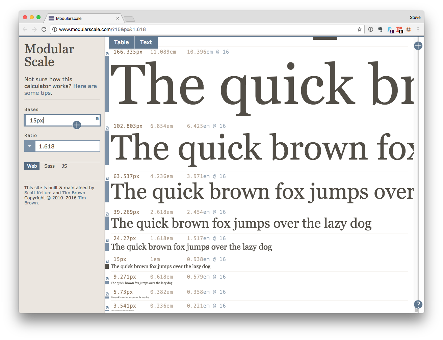This screenshot has height=340, width=443.
Task: Open the Ratio dropdown
Action: 30,146
